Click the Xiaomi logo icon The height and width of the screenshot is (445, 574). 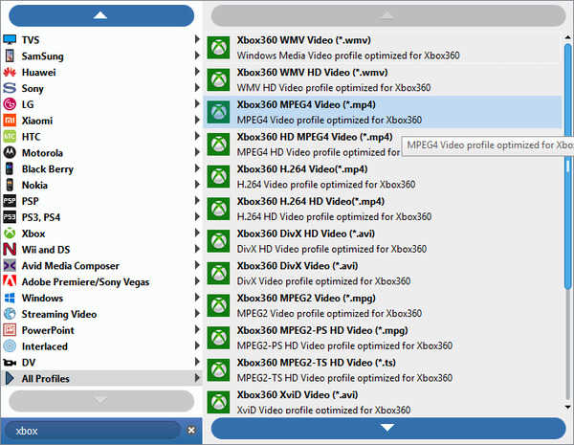pos(10,121)
